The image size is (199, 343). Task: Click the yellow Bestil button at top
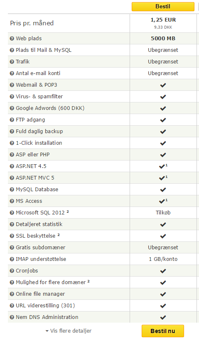[x=163, y=7]
